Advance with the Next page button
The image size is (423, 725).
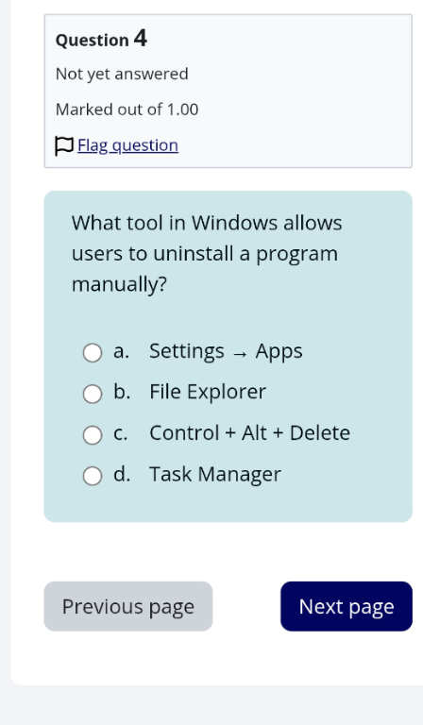[347, 606]
